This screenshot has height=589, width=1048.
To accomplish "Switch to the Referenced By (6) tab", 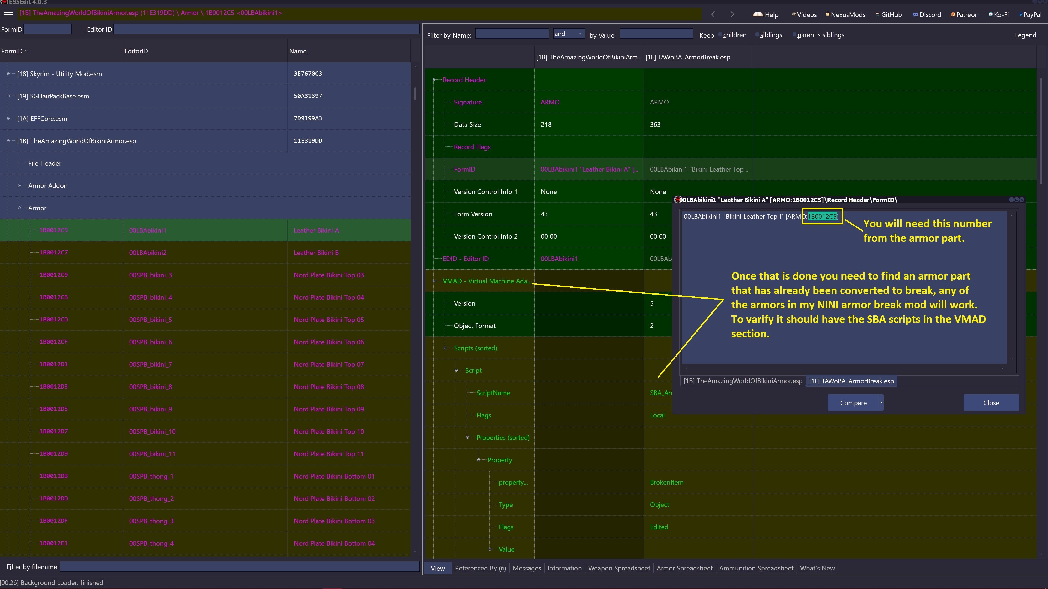I will pyautogui.click(x=480, y=568).
